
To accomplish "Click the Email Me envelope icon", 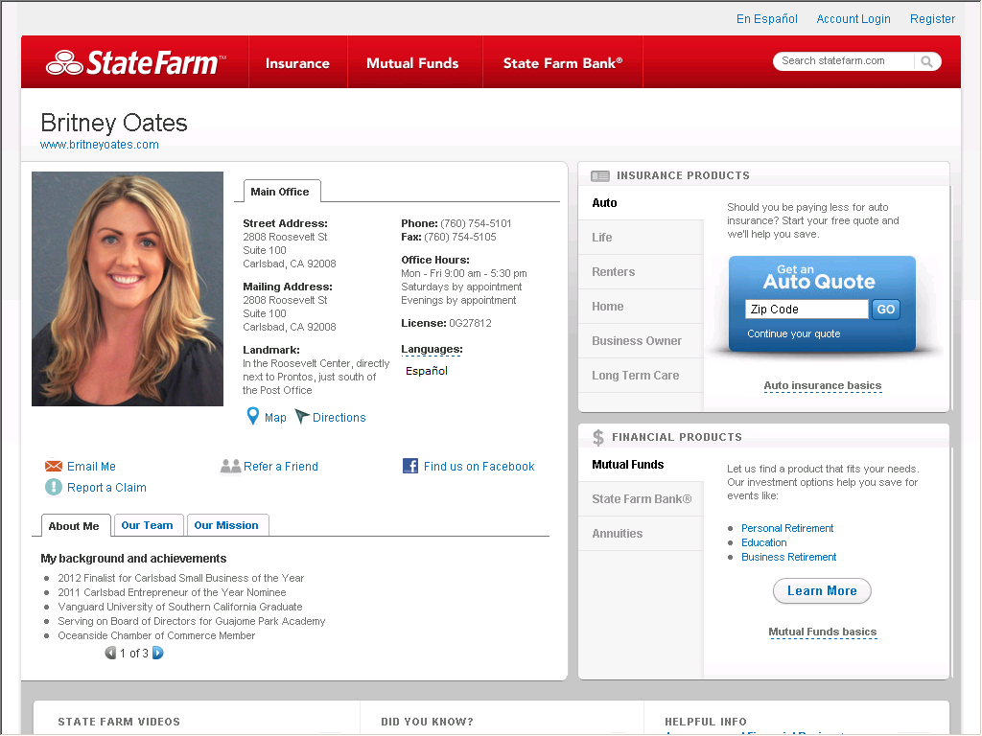I will click(x=54, y=467).
